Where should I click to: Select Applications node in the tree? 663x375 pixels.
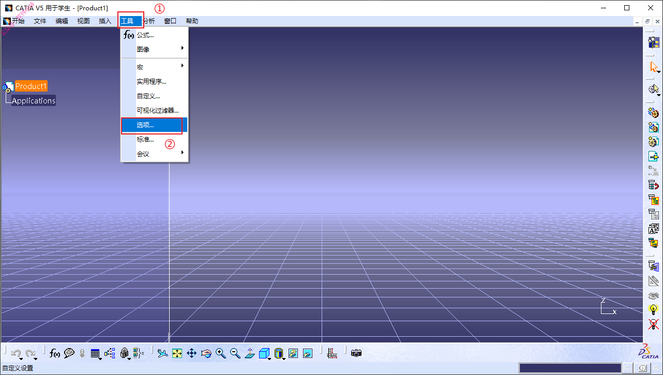(x=34, y=101)
